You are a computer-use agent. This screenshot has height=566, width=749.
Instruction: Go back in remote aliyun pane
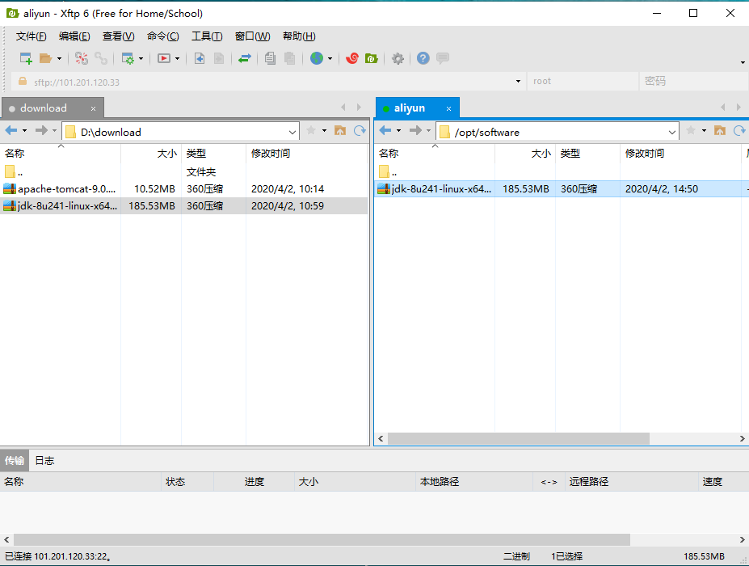point(385,130)
